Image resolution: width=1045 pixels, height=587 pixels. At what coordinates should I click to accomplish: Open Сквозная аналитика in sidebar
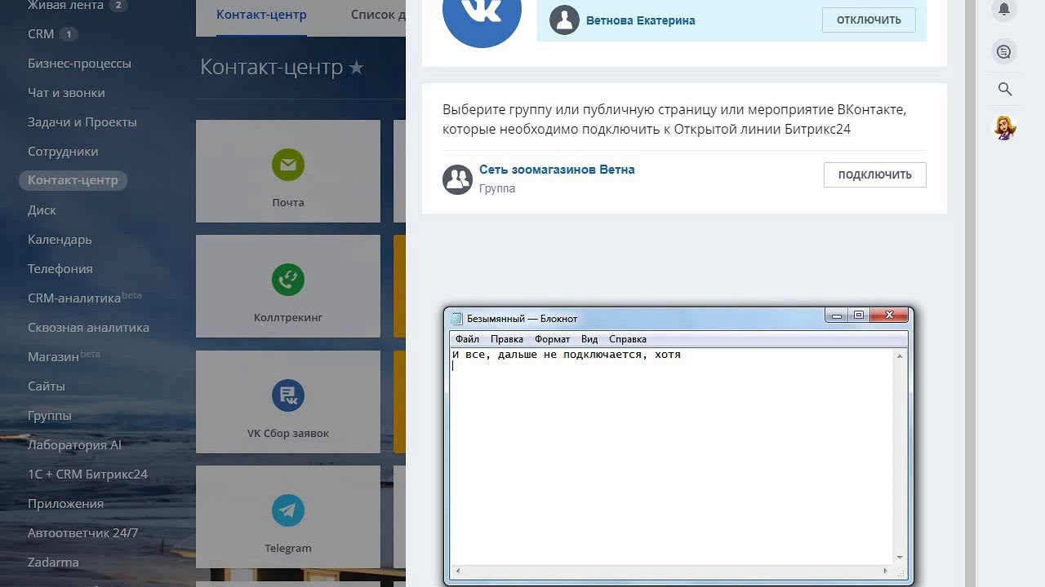pyautogui.click(x=88, y=328)
